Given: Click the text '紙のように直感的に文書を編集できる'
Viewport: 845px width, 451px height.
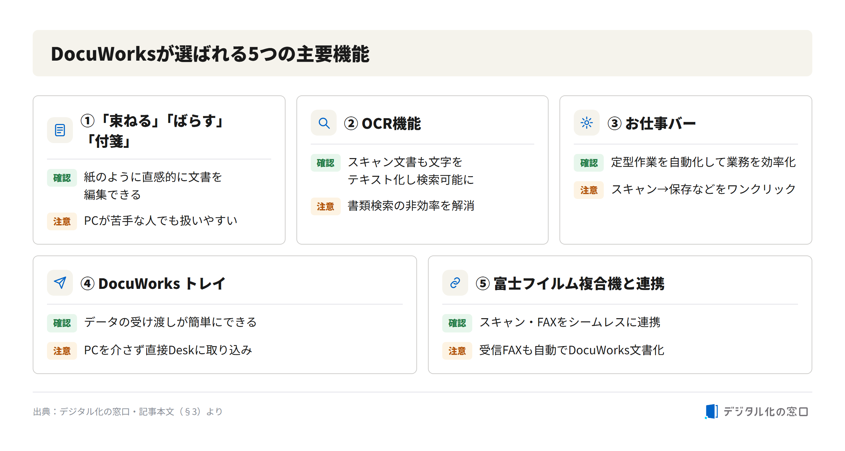Looking at the screenshot, I should pos(153,186).
